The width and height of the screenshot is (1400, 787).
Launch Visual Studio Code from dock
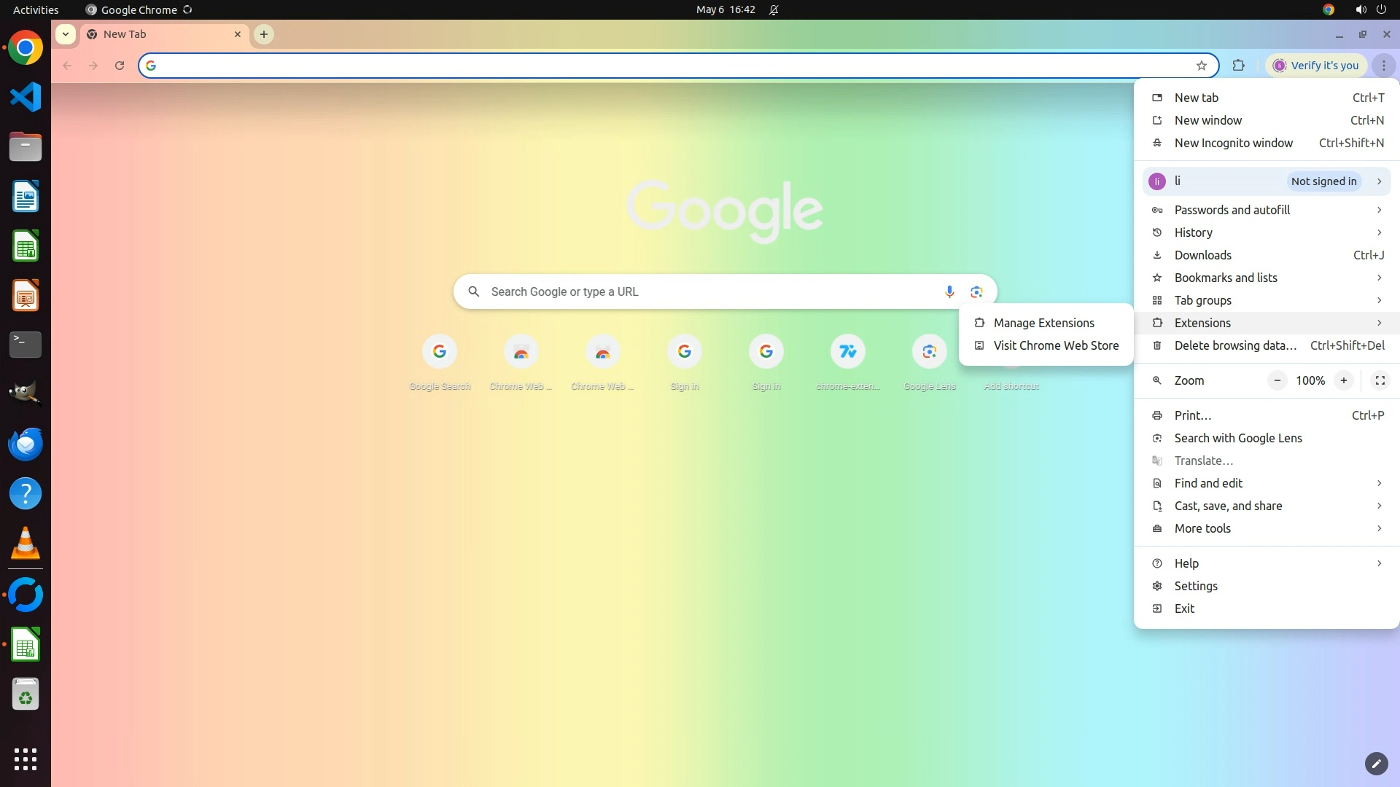click(26, 97)
